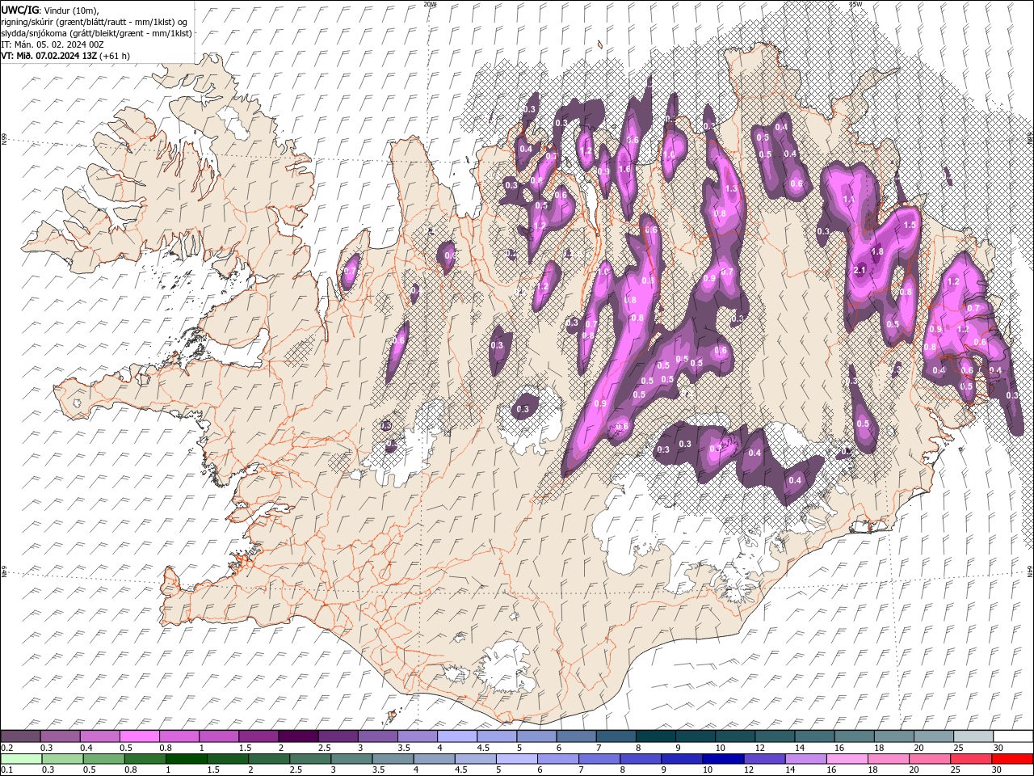Click the dark green 1 swatch in the lower legend row
The height and width of the screenshot is (776, 1034).
(186, 759)
